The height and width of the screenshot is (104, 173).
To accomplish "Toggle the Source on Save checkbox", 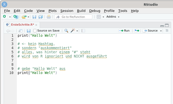I will click(x=35, y=31).
